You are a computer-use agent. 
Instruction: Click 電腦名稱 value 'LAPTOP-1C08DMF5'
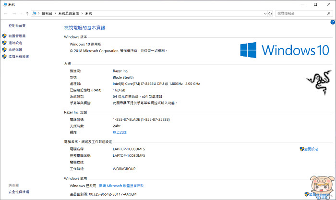129,149
